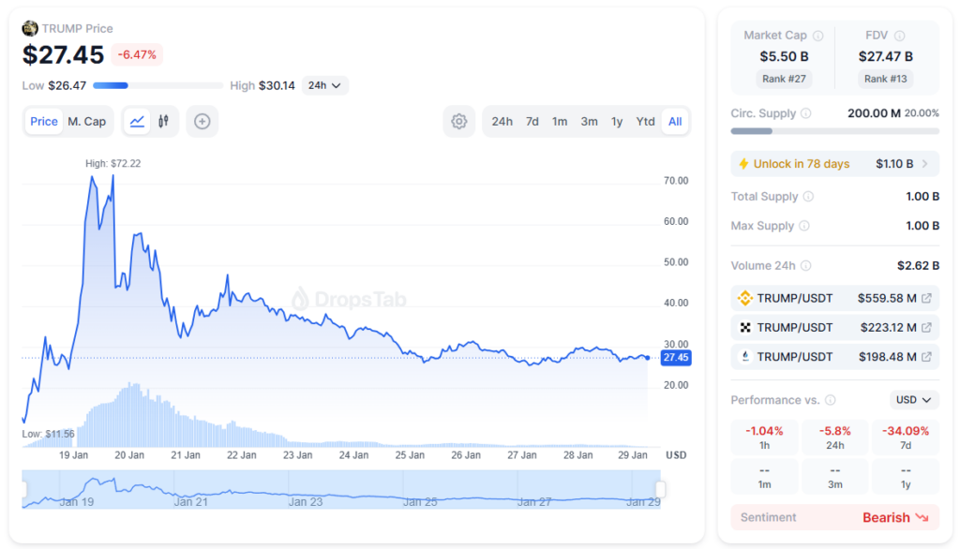Open external link for $223.12 M pair
Viewport: 960px width, 549px height.
click(926, 328)
